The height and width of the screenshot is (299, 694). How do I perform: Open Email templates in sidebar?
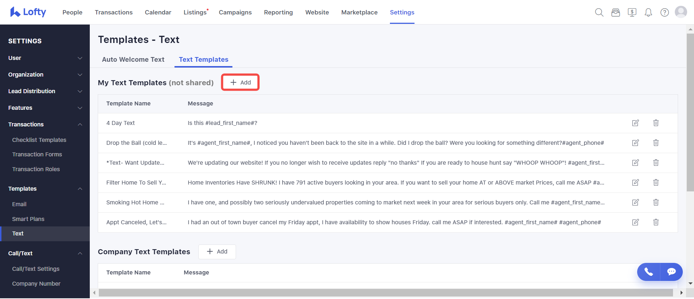19,204
